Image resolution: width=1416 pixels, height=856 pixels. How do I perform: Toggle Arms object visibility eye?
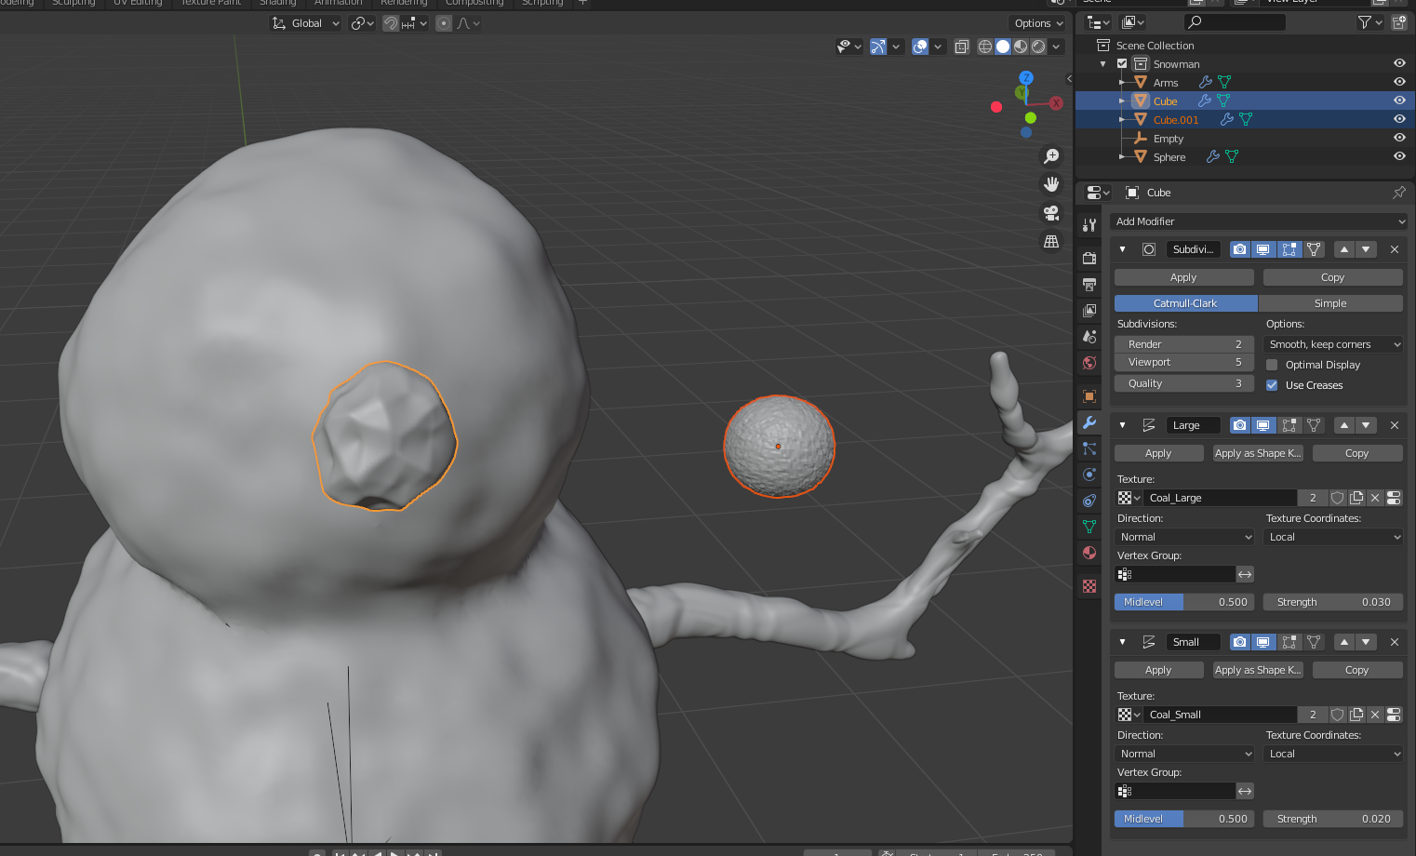(x=1399, y=82)
